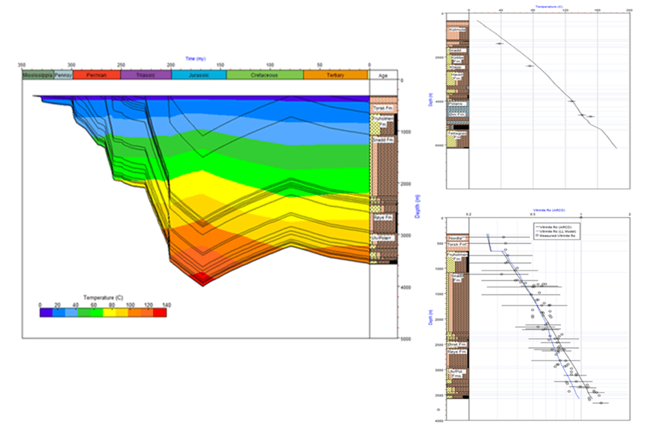The height and width of the screenshot is (432, 649).
Task: Select the orange Tertiary period bar
Action: 336,75
